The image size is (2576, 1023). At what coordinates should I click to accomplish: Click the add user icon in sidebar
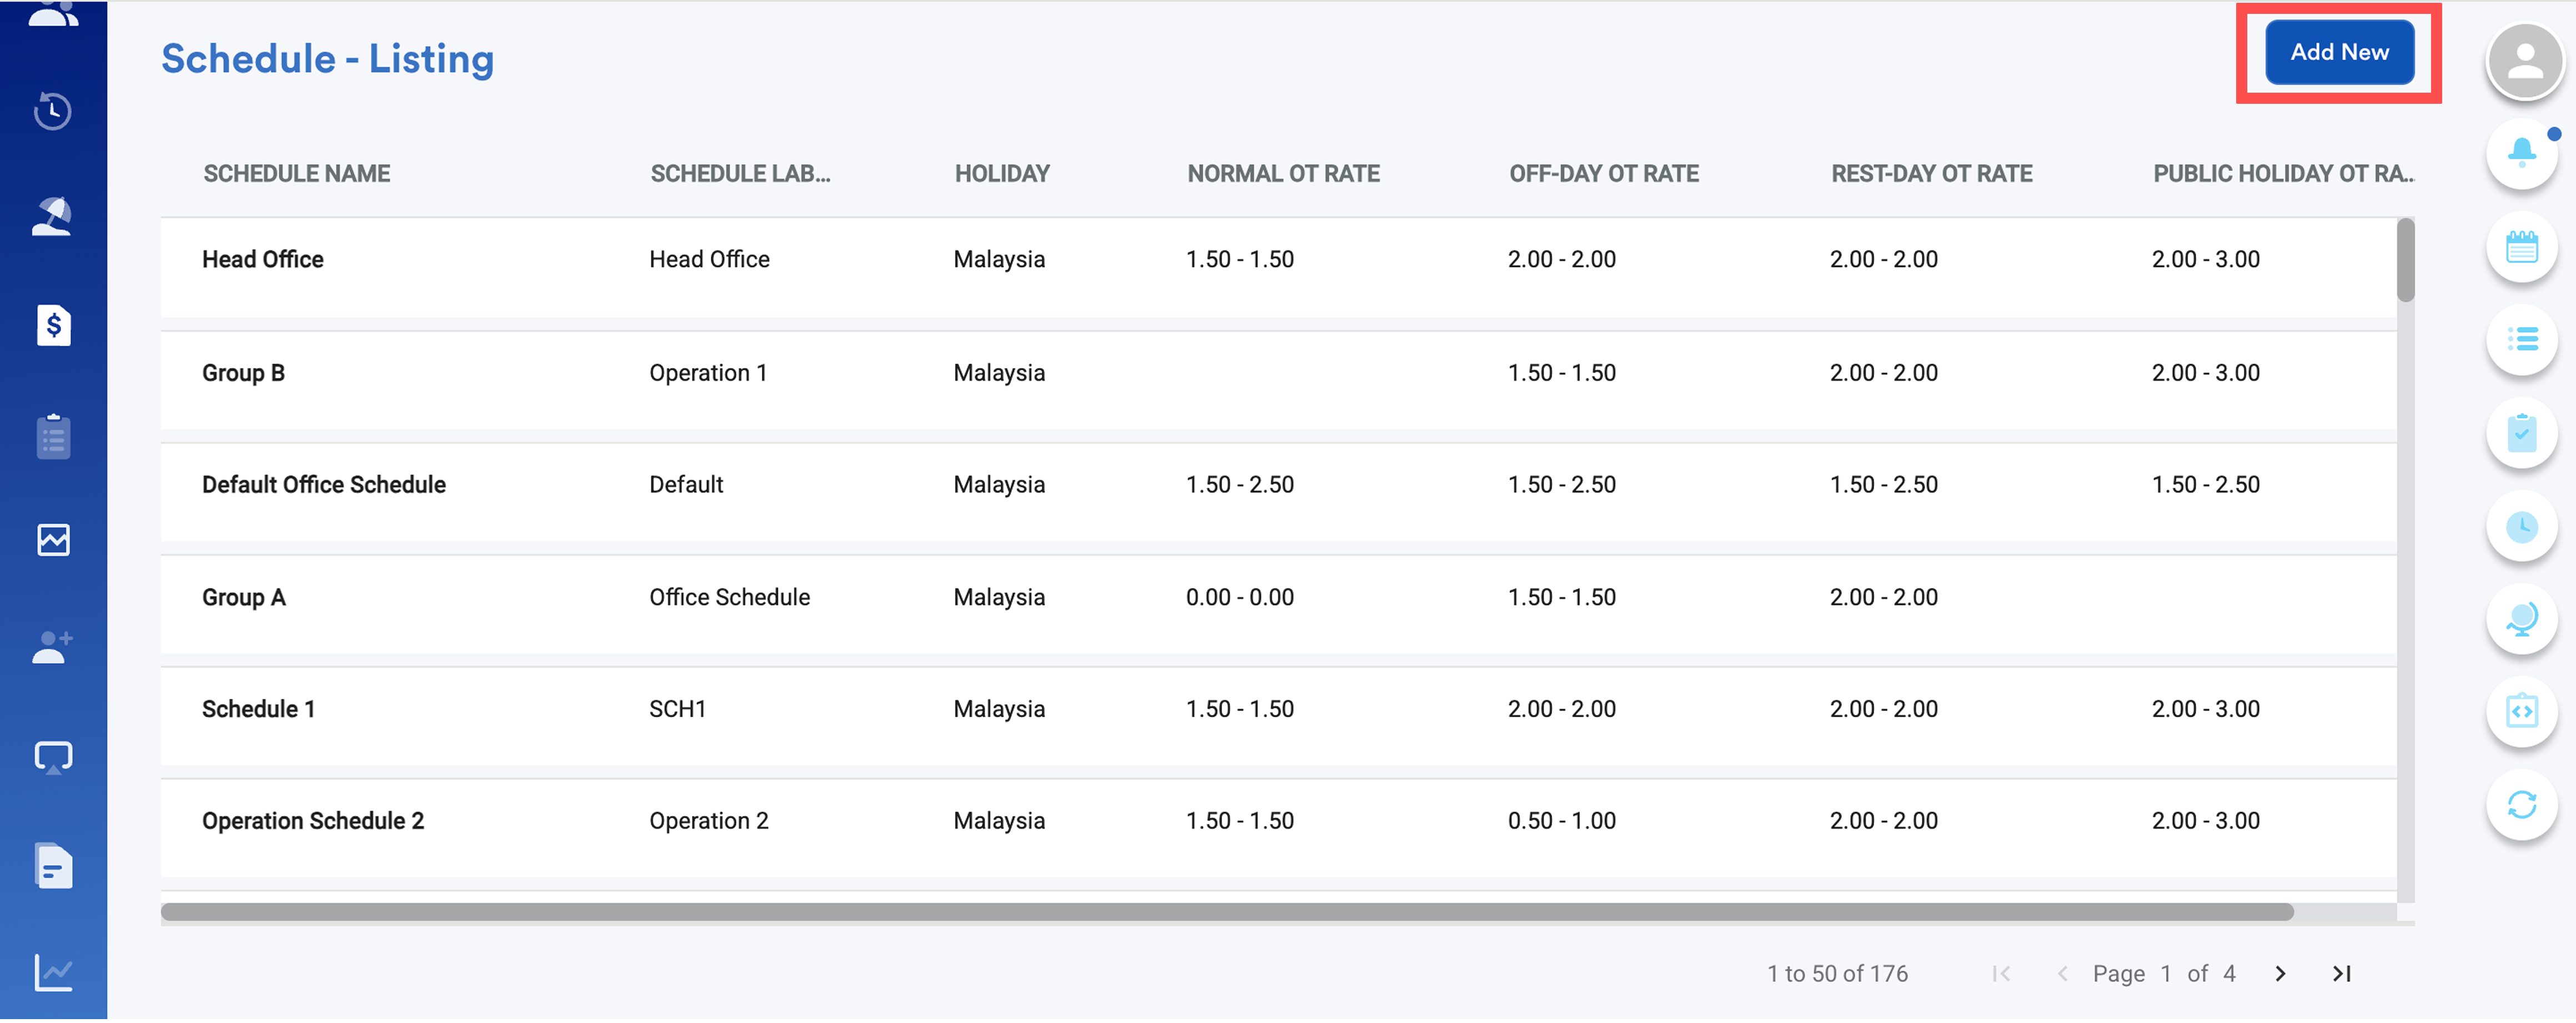click(x=53, y=647)
